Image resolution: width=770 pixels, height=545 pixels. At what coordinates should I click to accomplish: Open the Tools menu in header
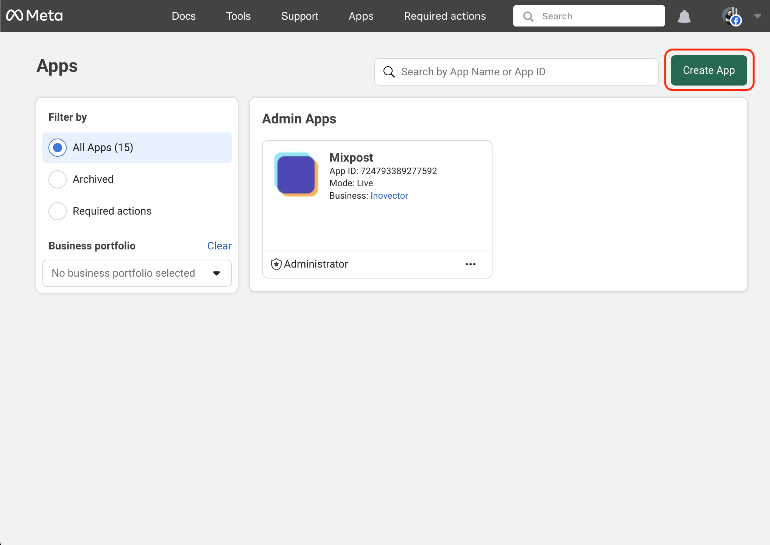[238, 16]
